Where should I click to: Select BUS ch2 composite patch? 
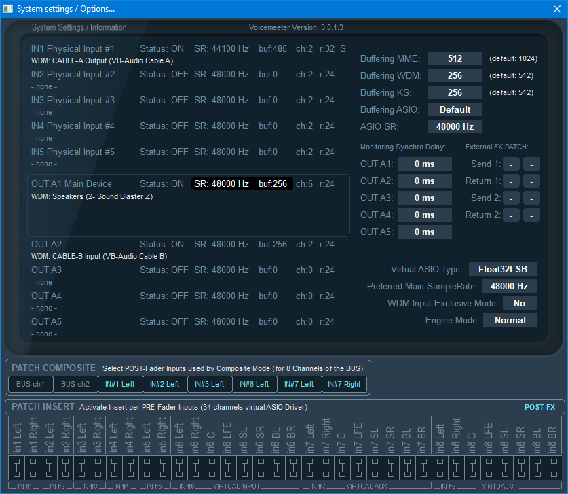pos(75,384)
